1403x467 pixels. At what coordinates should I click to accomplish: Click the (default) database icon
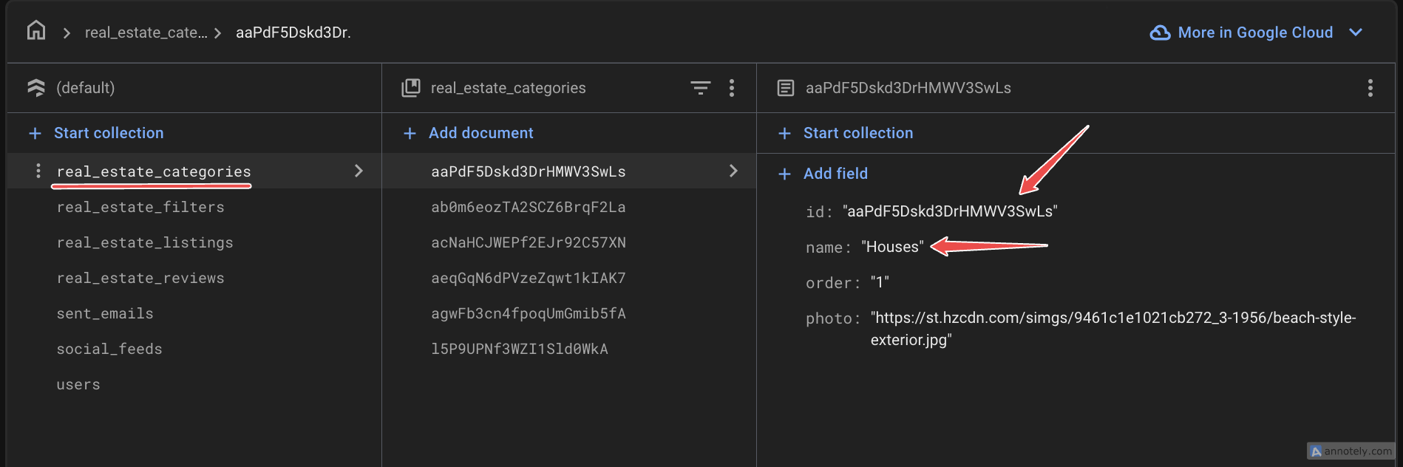pyautogui.click(x=36, y=88)
